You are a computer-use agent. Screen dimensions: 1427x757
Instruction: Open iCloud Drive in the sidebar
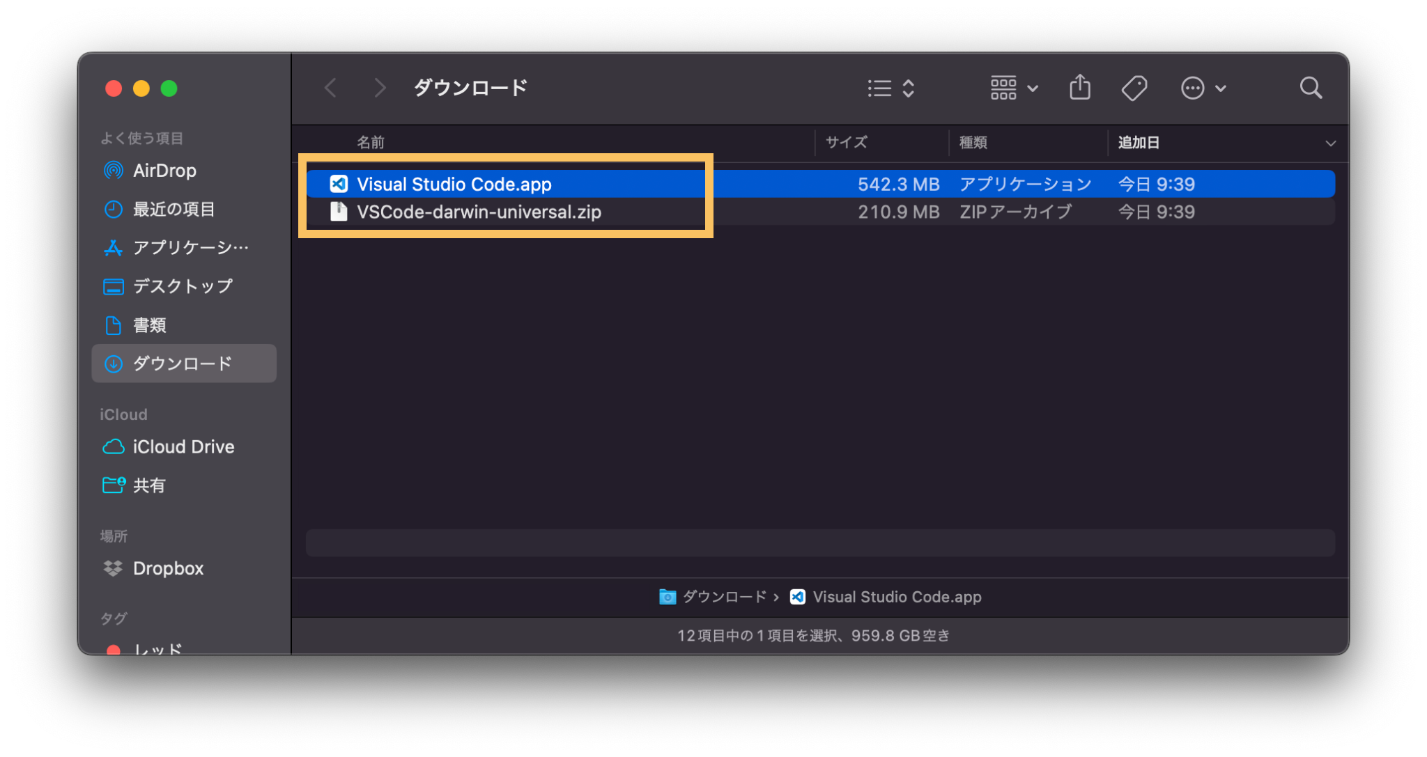(x=183, y=447)
